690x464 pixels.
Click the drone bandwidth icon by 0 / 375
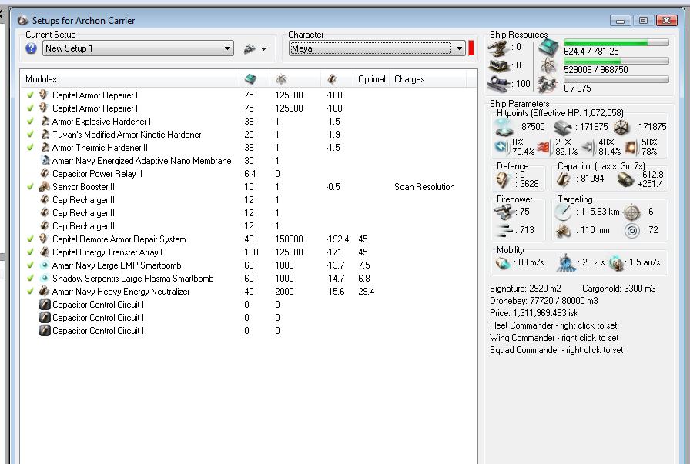(x=548, y=84)
